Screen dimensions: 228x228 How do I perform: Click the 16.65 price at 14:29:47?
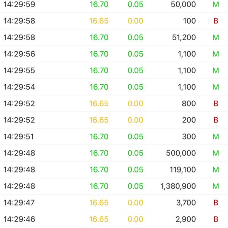point(99,203)
